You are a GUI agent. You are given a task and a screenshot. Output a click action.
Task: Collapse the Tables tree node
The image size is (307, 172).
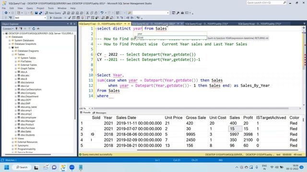click(x=13, y=54)
